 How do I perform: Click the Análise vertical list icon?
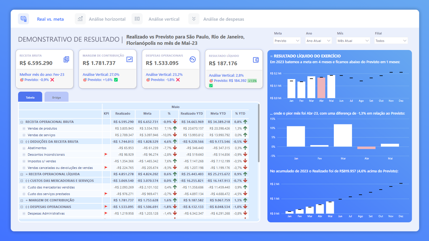(137, 19)
